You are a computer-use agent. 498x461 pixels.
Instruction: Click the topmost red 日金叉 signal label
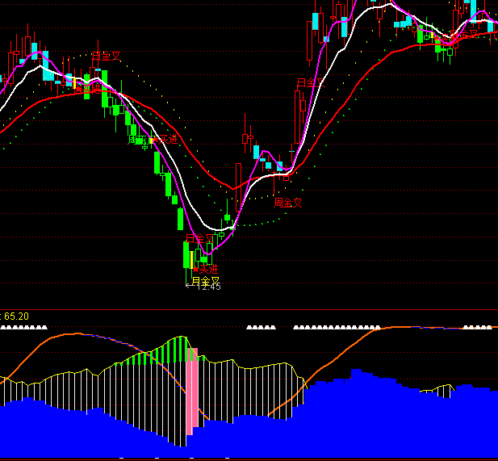point(106,57)
